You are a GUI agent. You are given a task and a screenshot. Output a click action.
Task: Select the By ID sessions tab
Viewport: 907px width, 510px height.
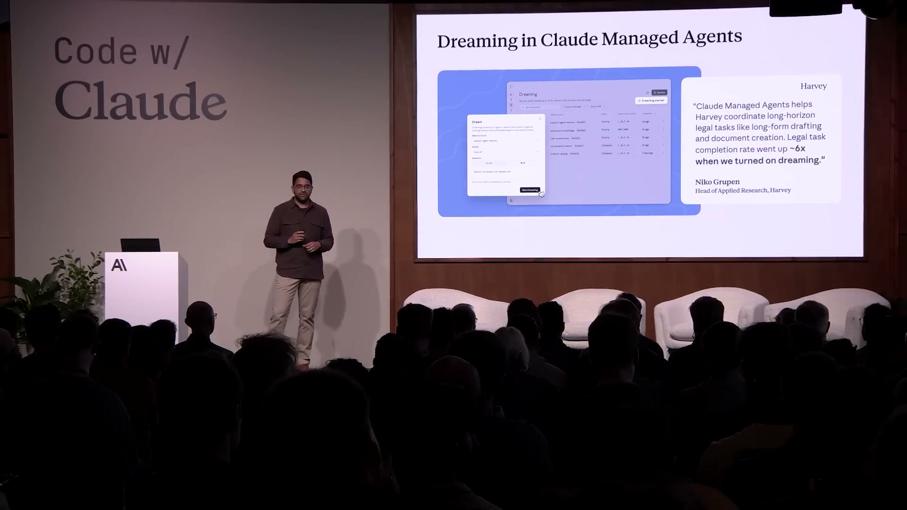522,163
